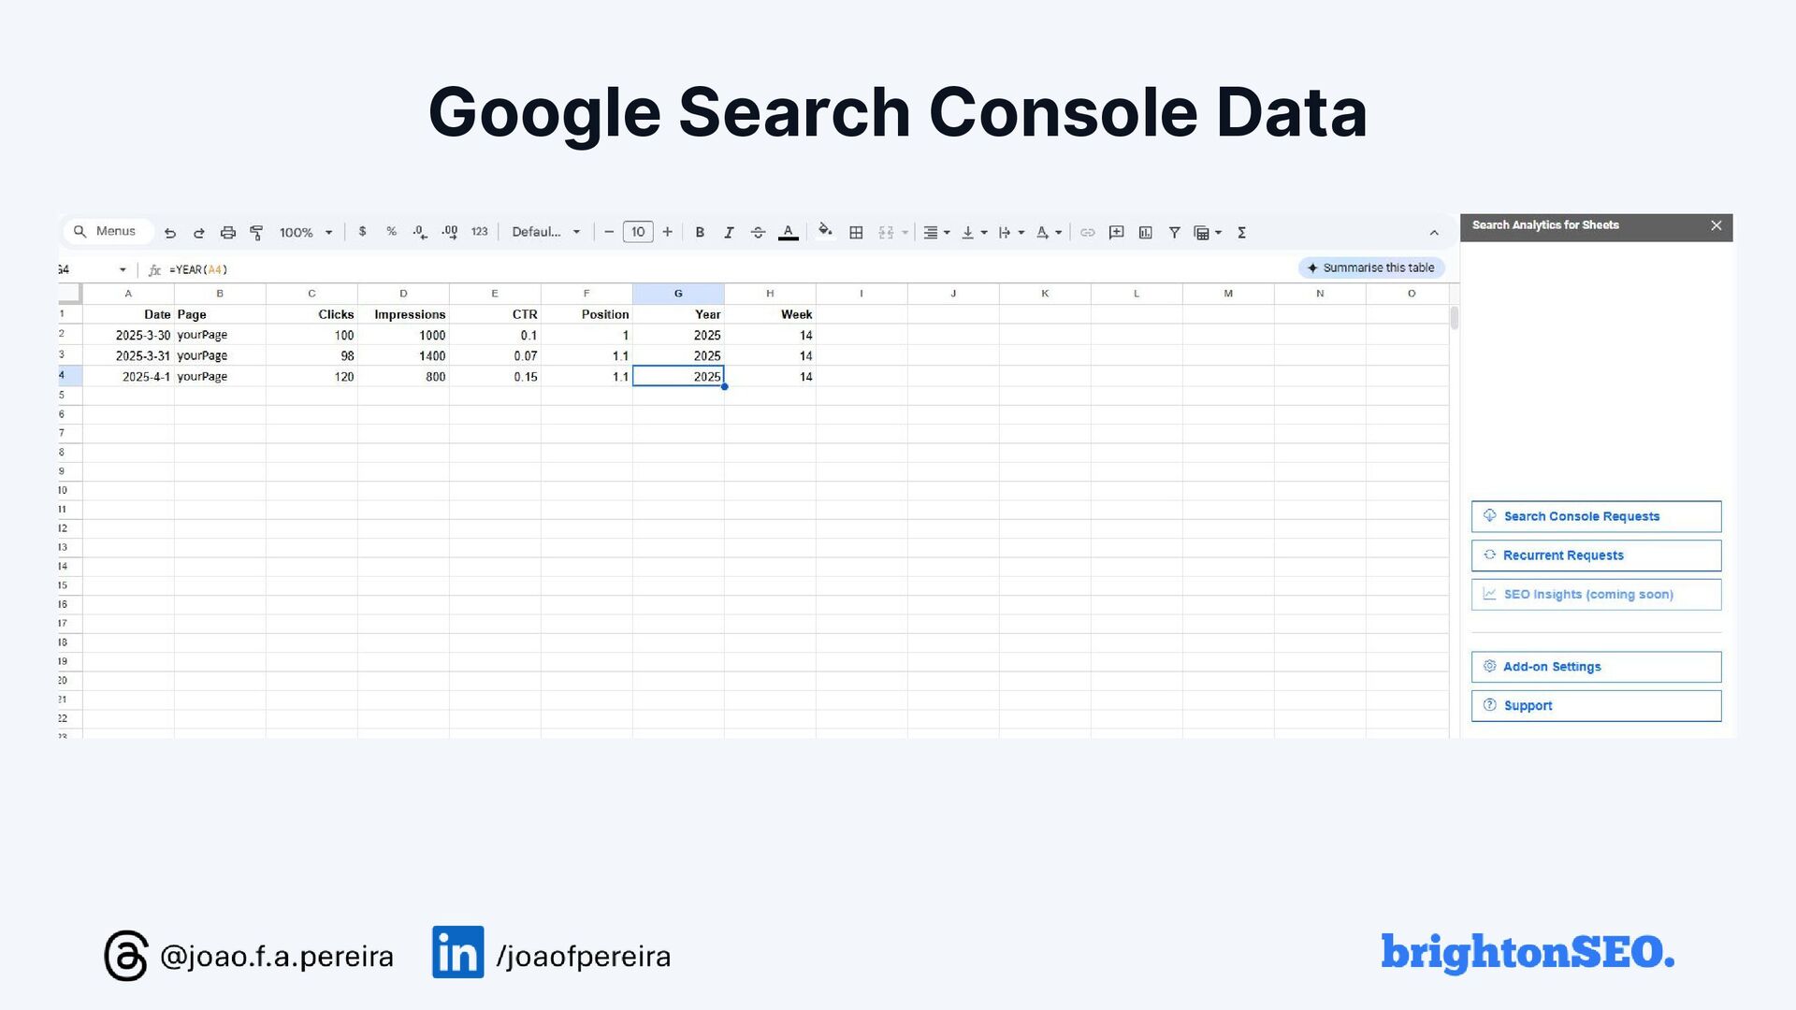Click the fill color bucket icon
The width and height of the screenshot is (1796, 1010).
point(824,231)
